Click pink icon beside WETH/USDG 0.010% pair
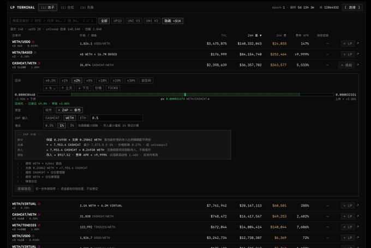371x248 pixels. coord(33,42)
